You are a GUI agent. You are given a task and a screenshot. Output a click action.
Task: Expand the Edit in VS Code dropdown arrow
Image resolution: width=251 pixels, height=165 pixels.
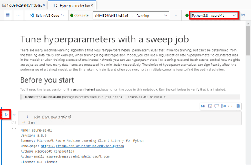click(x=63, y=15)
